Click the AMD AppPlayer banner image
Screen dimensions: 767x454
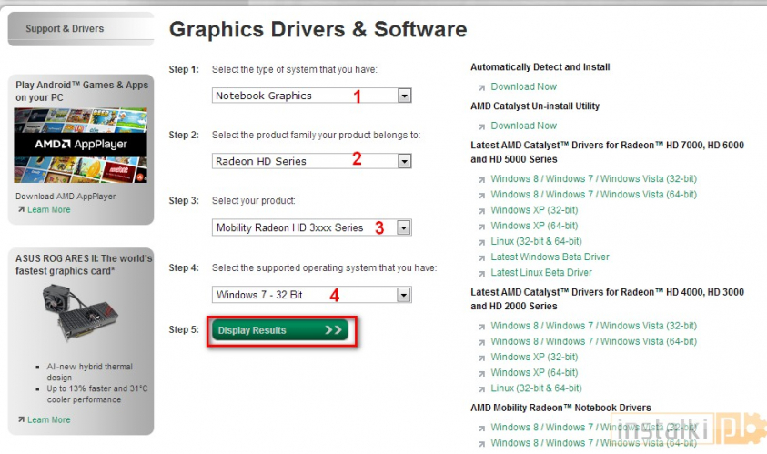tap(81, 146)
